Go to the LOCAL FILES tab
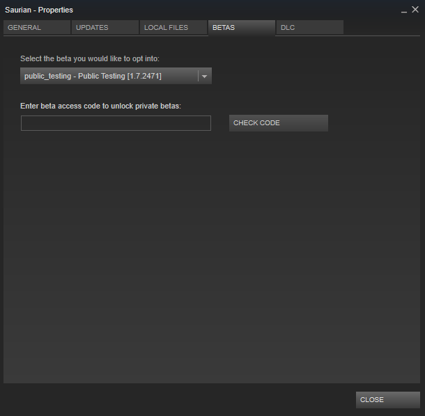425x416 pixels. tap(173, 27)
